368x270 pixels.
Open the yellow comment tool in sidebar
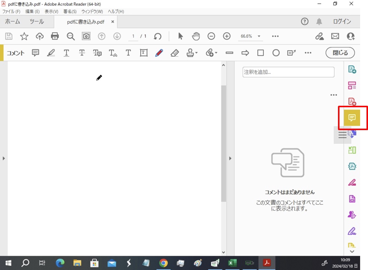click(x=352, y=117)
